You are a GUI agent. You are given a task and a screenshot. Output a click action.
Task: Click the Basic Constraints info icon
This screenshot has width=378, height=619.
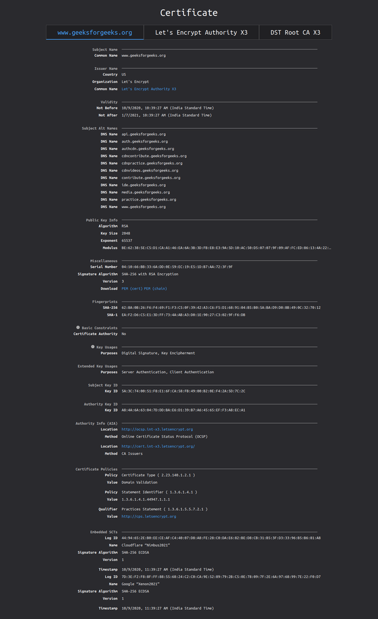point(78,328)
